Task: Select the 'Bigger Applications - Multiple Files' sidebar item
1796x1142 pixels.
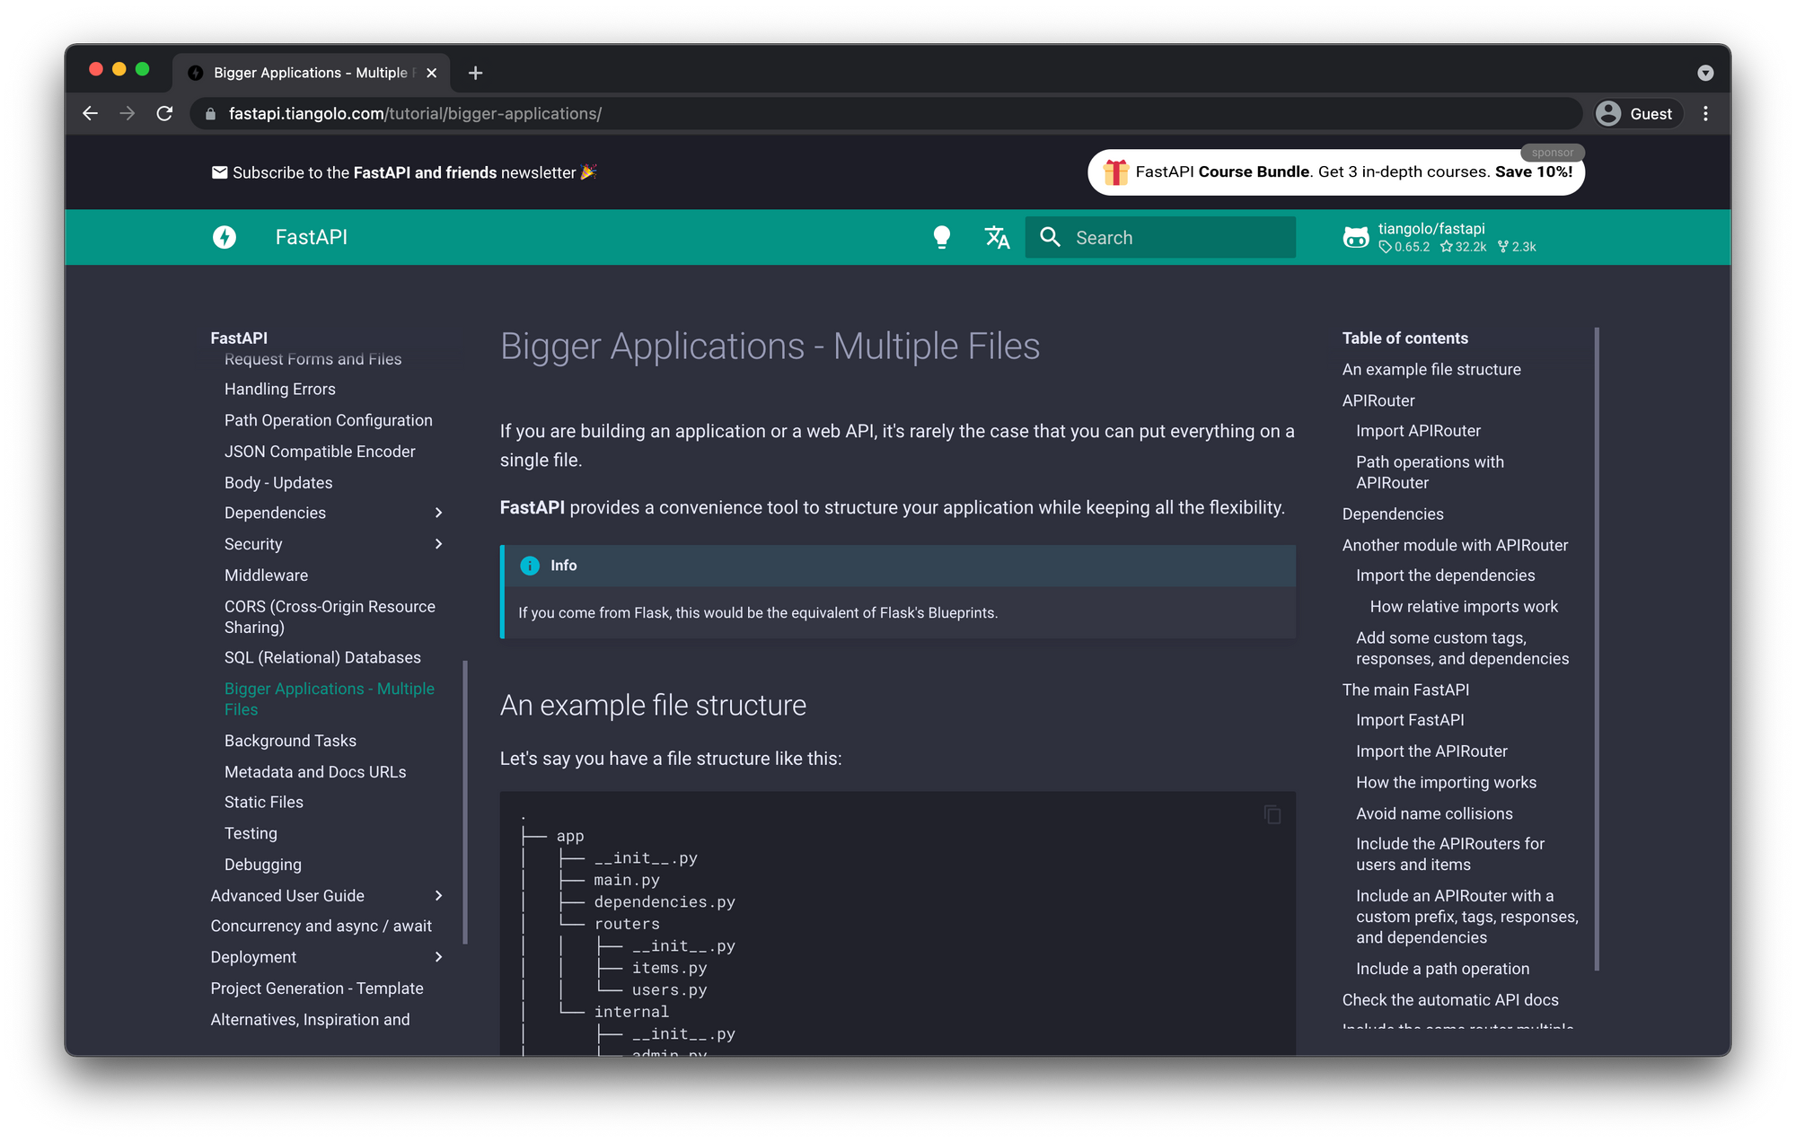Action: (330, 698)
